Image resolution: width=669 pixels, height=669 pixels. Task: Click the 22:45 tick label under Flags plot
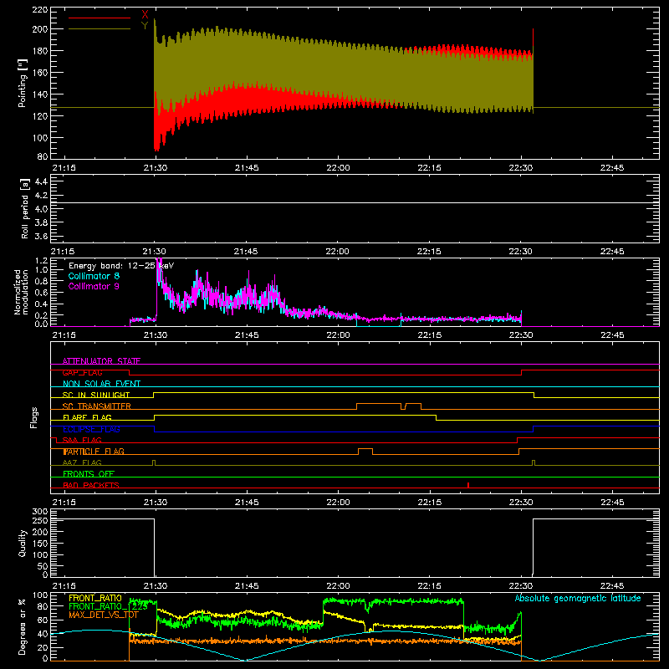click(612, 503)
